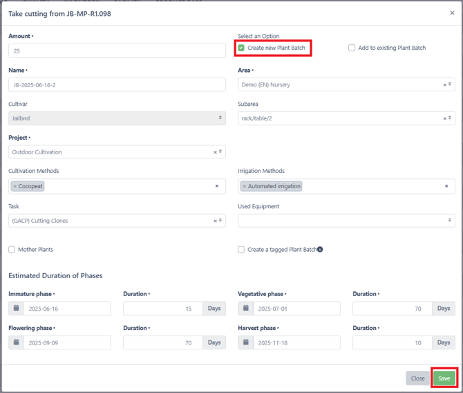
Task: Click the Amount input field
Action: click(x=117, y=51)
